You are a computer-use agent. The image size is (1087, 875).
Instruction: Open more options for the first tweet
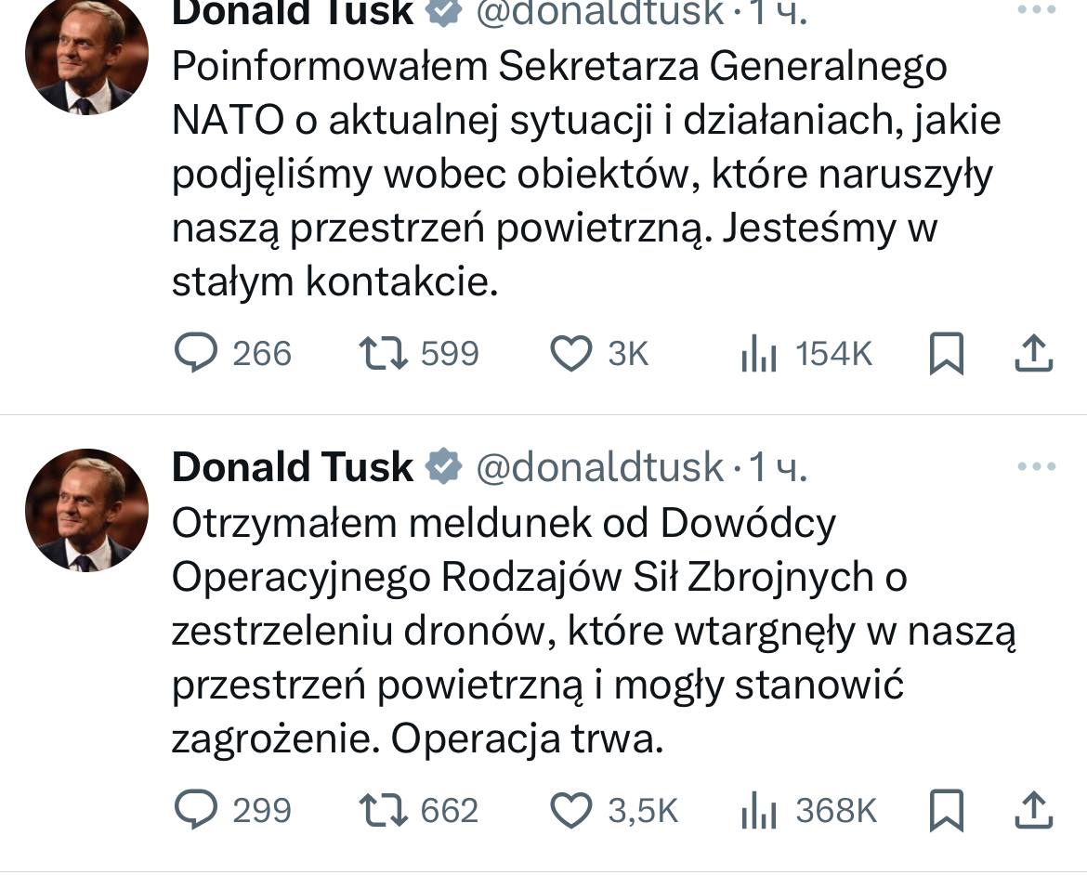coord(1037,9)
